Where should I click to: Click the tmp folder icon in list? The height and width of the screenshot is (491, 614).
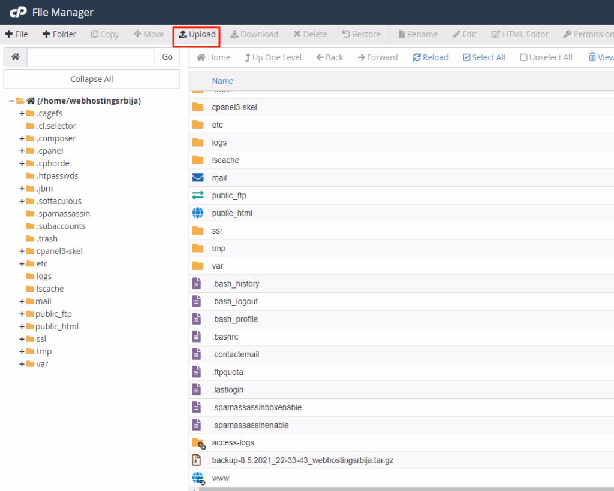click(x=198, y=248)
